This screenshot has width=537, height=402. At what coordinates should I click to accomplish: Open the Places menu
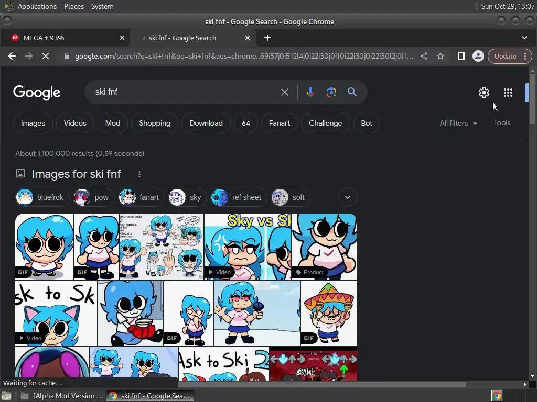click(x=73, y=6)
